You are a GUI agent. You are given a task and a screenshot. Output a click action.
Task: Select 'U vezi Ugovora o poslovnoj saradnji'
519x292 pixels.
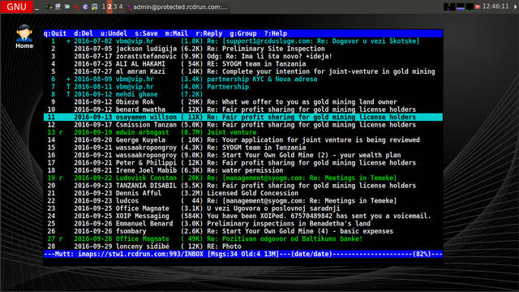pyautogui.click(x=243, y=208)
